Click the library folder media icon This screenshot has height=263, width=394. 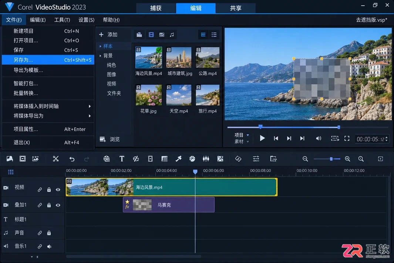coord(139,34)
